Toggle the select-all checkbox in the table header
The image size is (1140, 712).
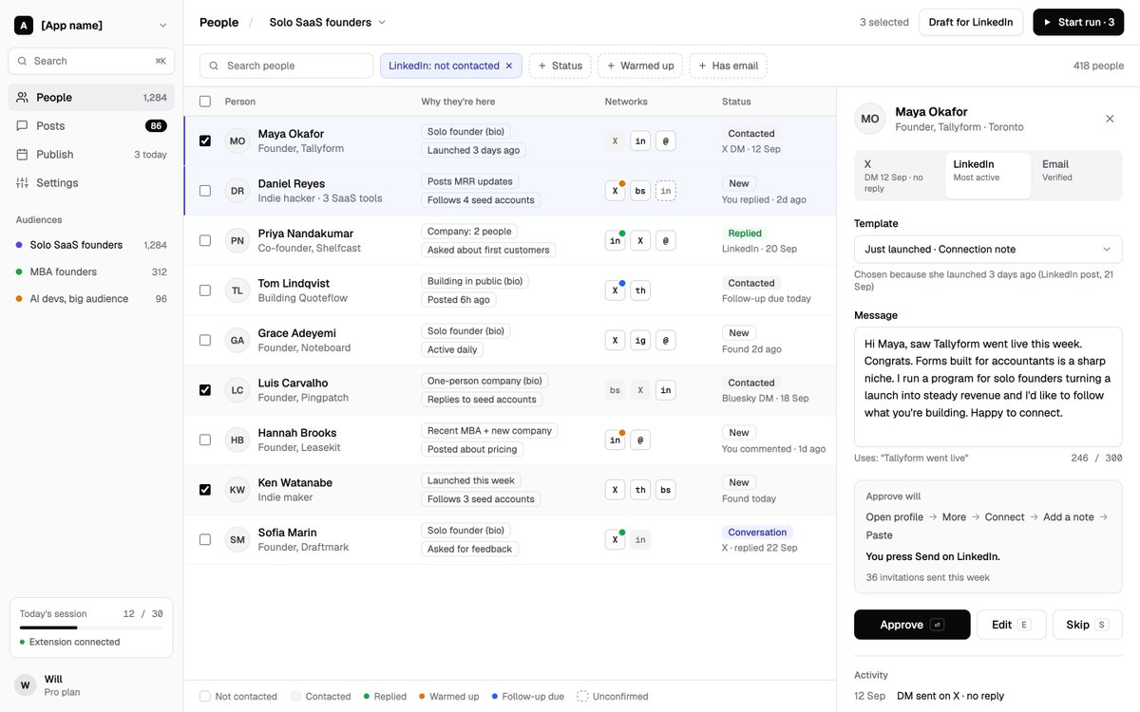tap(205, 102)
